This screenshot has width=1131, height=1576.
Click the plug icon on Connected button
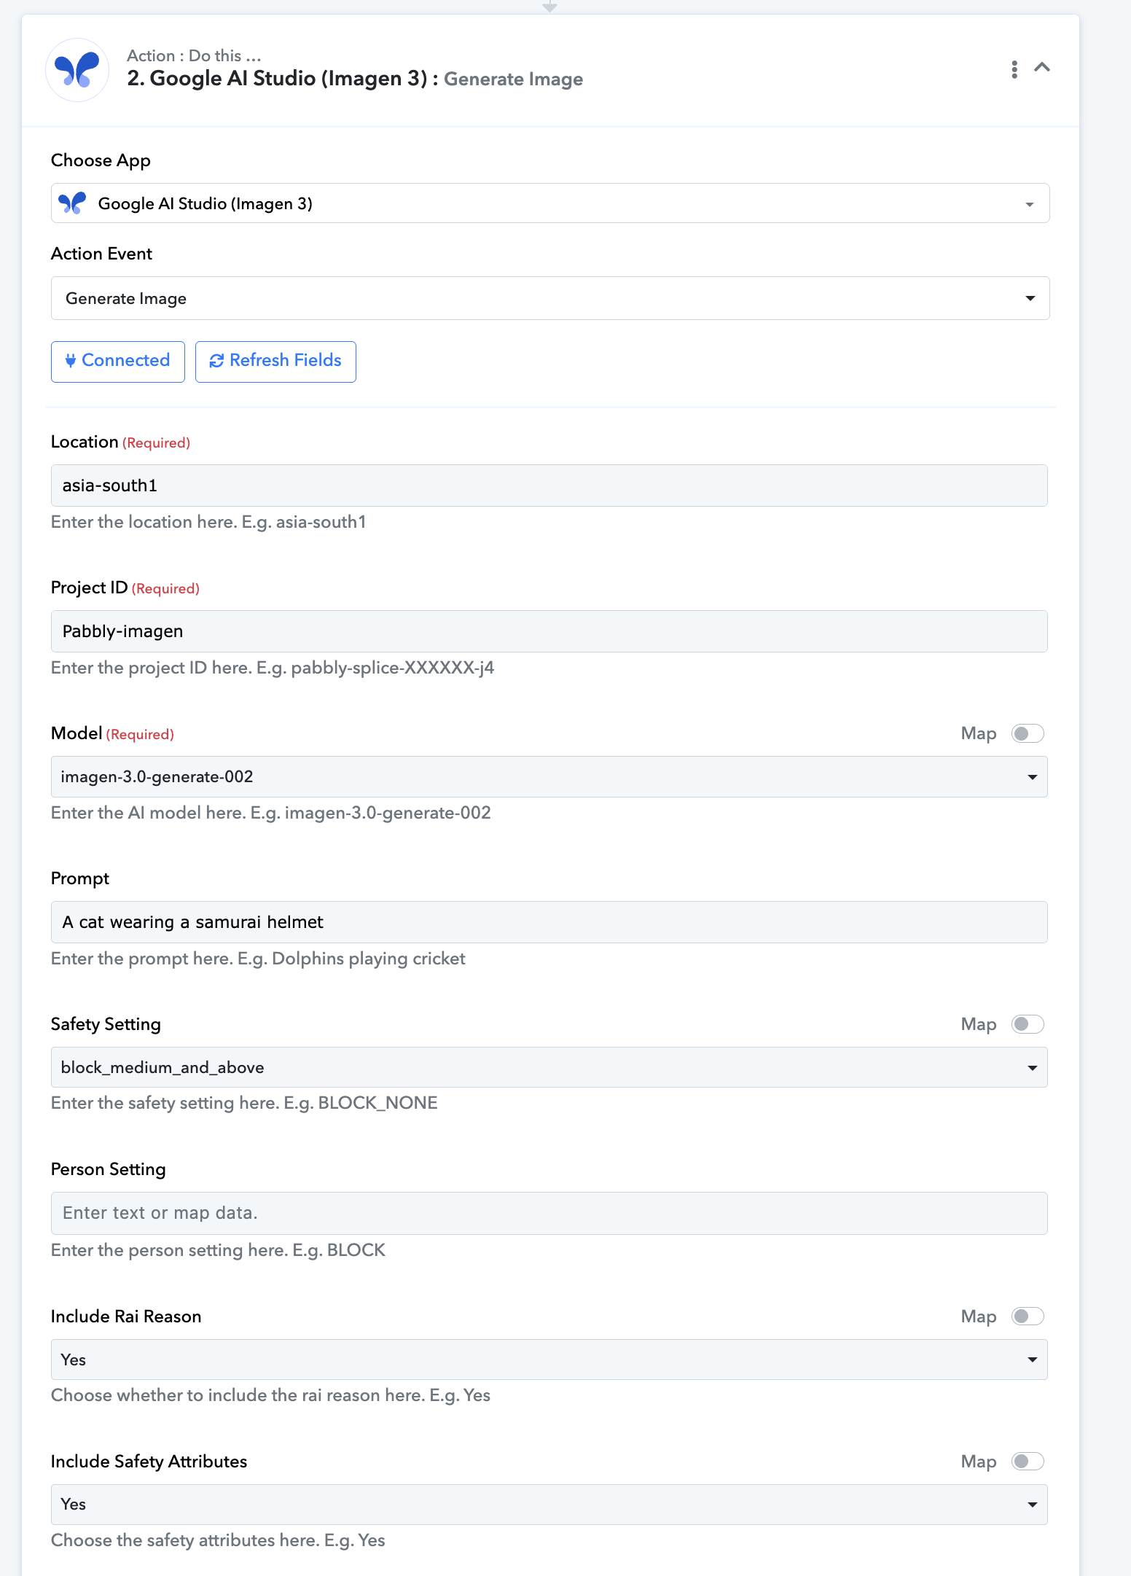tap(71, 361)
